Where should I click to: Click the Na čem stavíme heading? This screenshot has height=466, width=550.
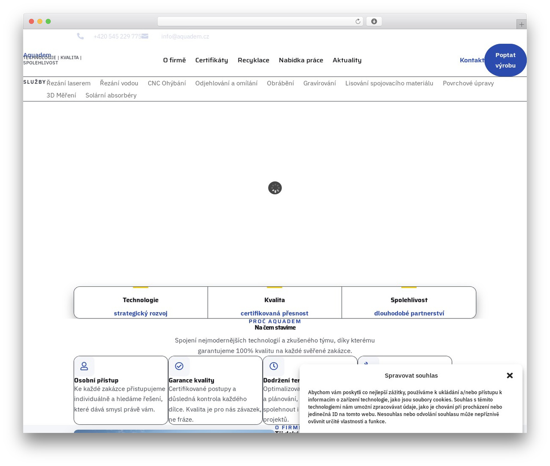coord(275,328)
